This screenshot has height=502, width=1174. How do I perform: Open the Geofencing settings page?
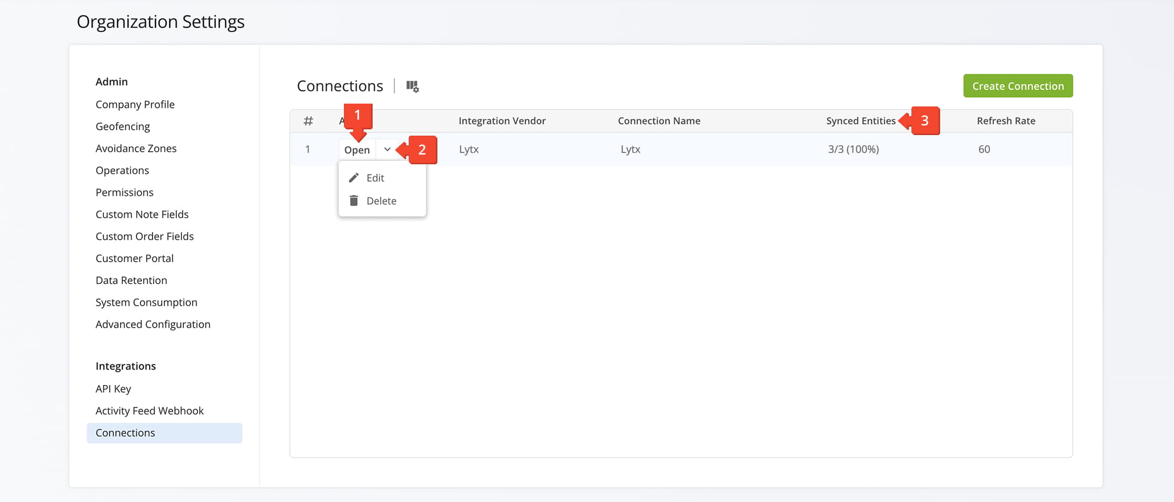(123, 127)
